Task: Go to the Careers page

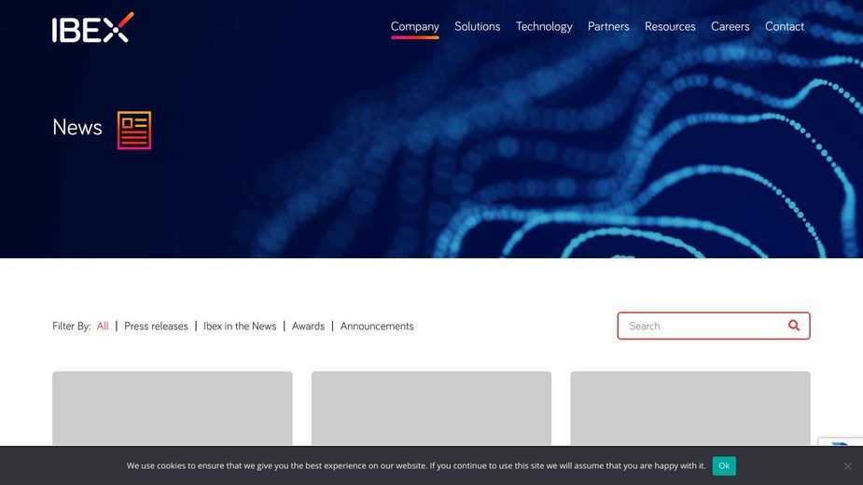Action: [730, 26]
